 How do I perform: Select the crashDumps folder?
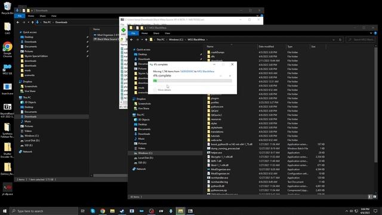tap(217, 52)
